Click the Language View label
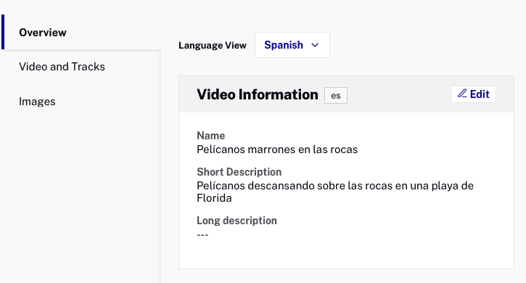The height and width of the screenshot is (283, 526). point(213,45)
